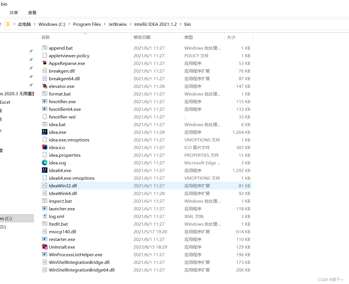
Task: Click the WinProcessListHelper.exe file icon
Action: coord(45,255)
